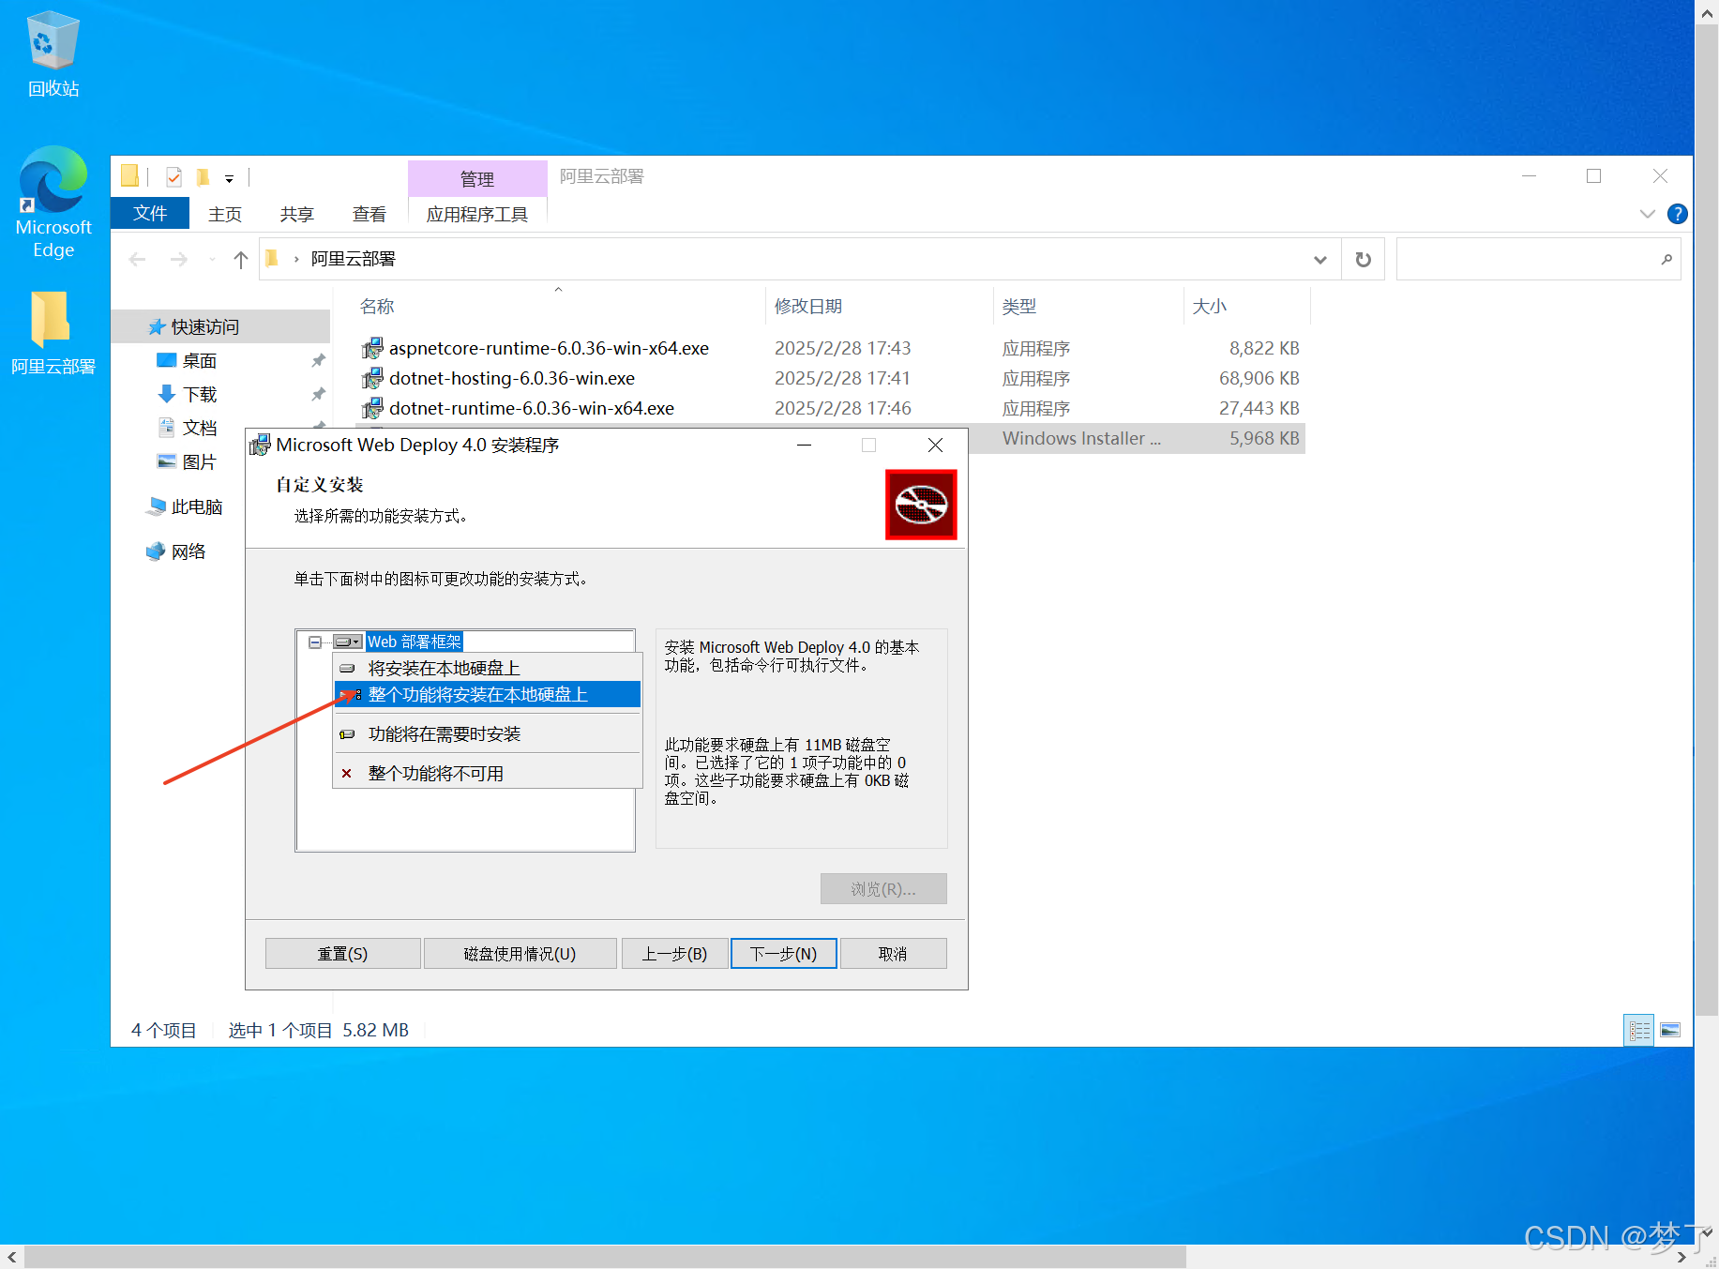Click the properties checkmark icon in quick access toolbar
This screenshot has height=1269, width=1719.
(x=173, y=176)
